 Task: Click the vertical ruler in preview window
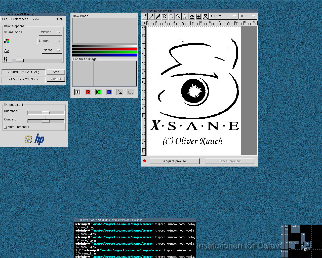[144, 90]
